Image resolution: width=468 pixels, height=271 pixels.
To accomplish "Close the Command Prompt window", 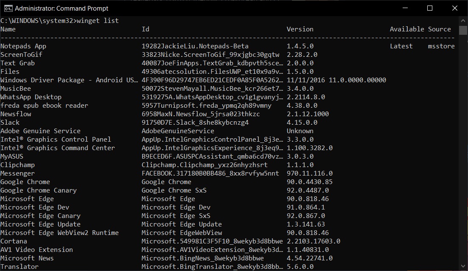I will click(454, 8).
